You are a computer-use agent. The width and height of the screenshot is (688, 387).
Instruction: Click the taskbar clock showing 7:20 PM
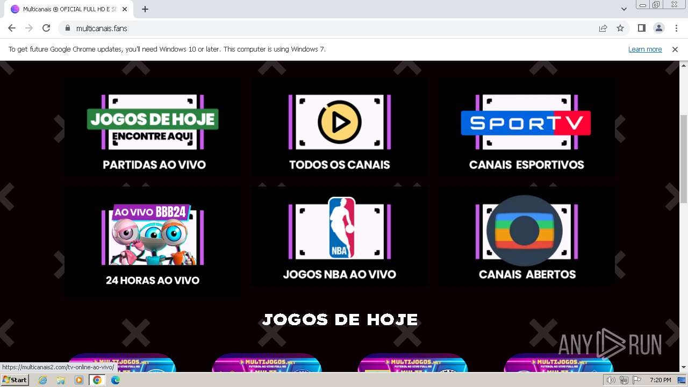660,380
